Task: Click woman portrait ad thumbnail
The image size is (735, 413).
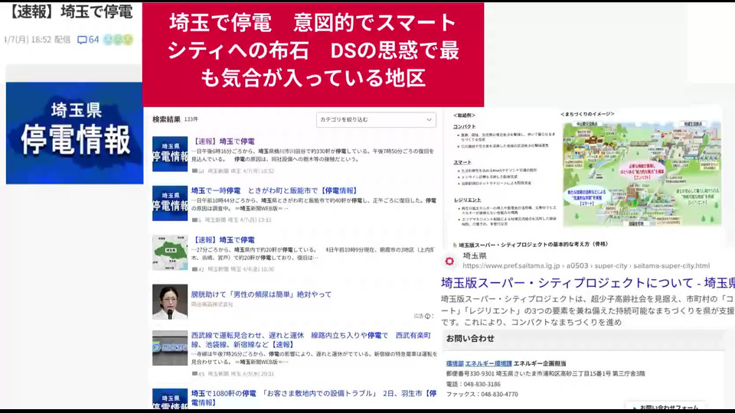Action: tap(170, 301)
